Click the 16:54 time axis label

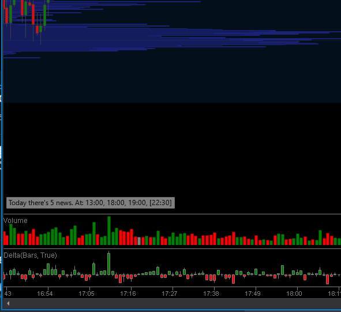click(x=45, y=294)
